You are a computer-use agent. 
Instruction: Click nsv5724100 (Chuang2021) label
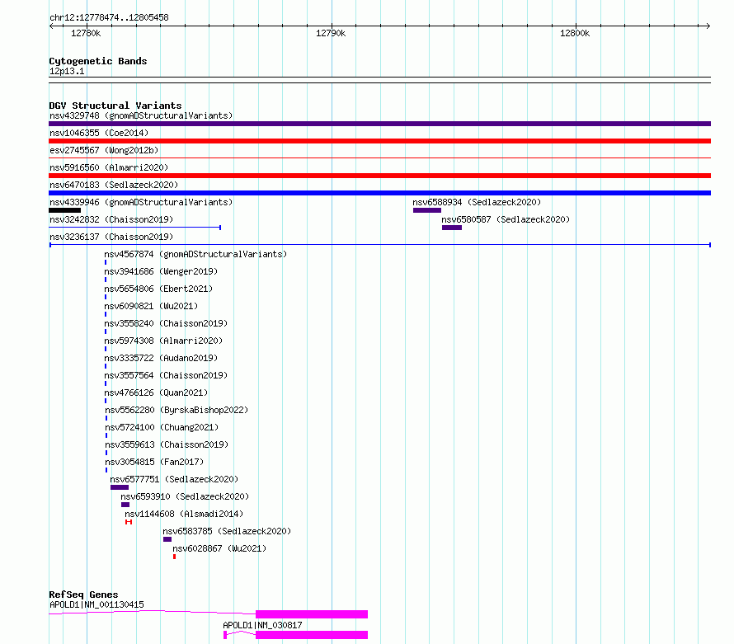pos(162,427)
